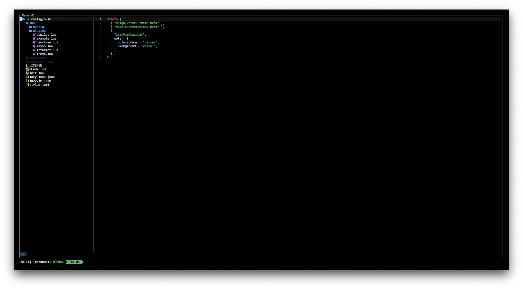Click the license icon beside LICENSE
The width and height of the screenshot is (523, 289).
tap(27, 66)
